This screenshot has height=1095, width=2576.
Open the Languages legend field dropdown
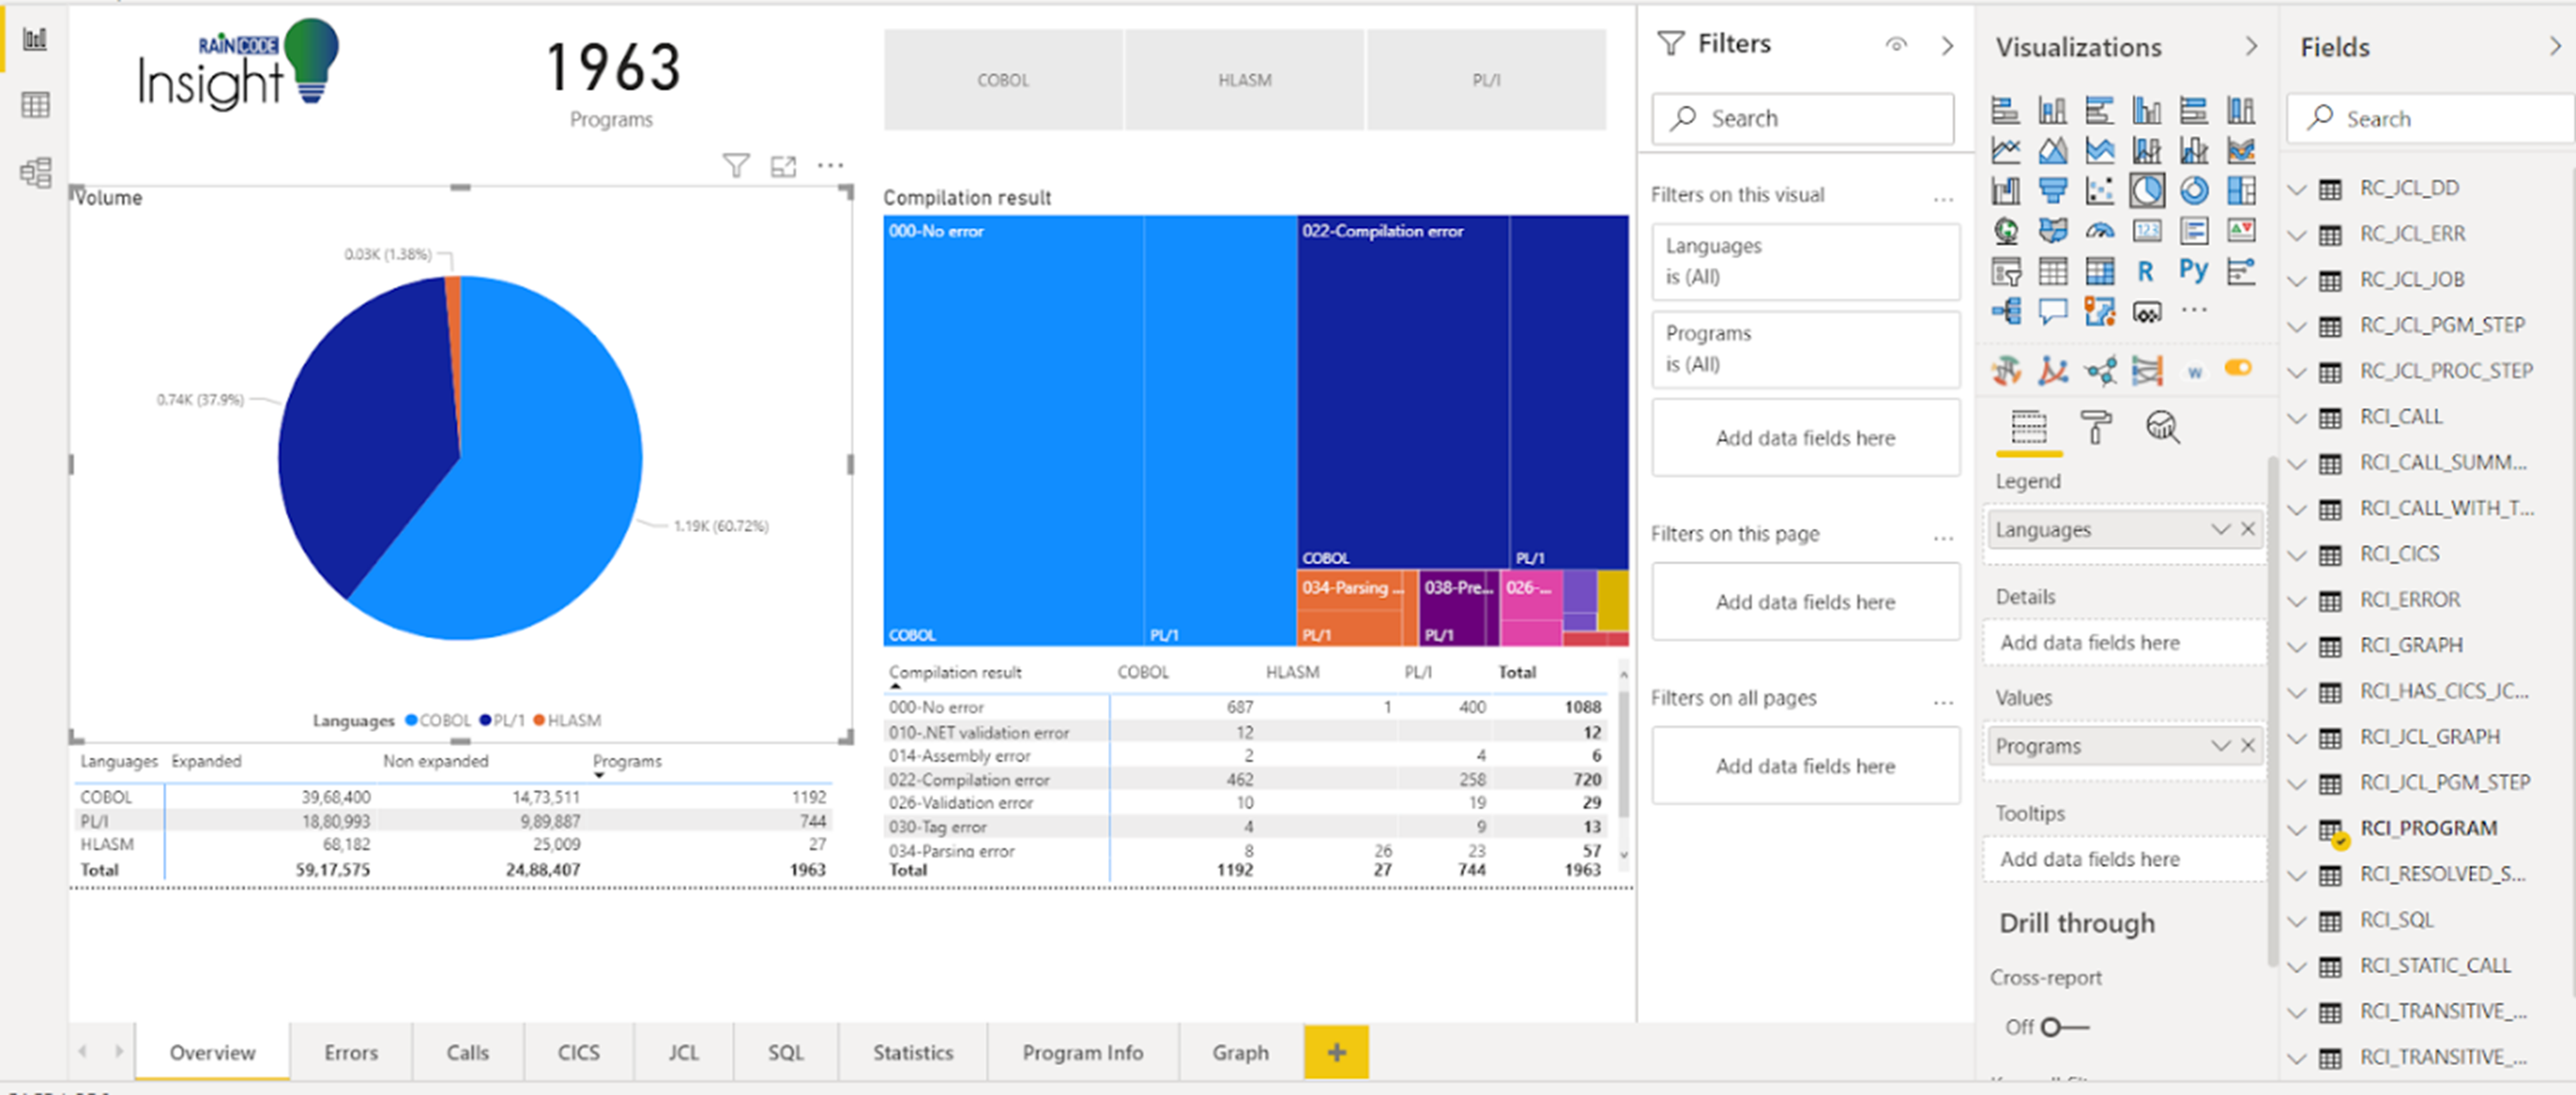(2220, 529)
